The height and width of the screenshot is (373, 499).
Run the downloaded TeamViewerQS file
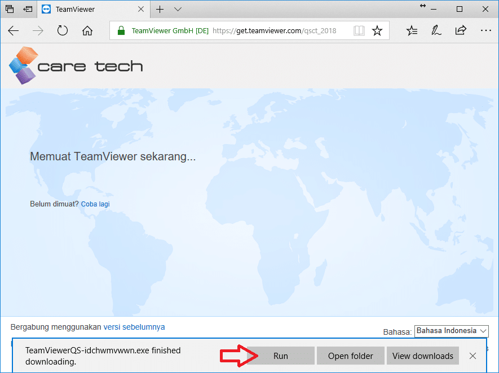[280, 356]
